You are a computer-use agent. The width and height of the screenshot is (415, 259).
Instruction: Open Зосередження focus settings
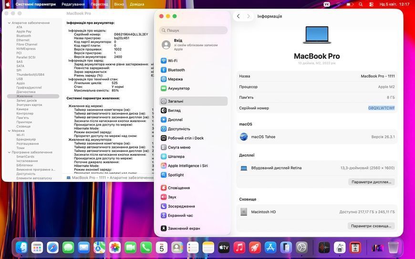pos(193,207)
